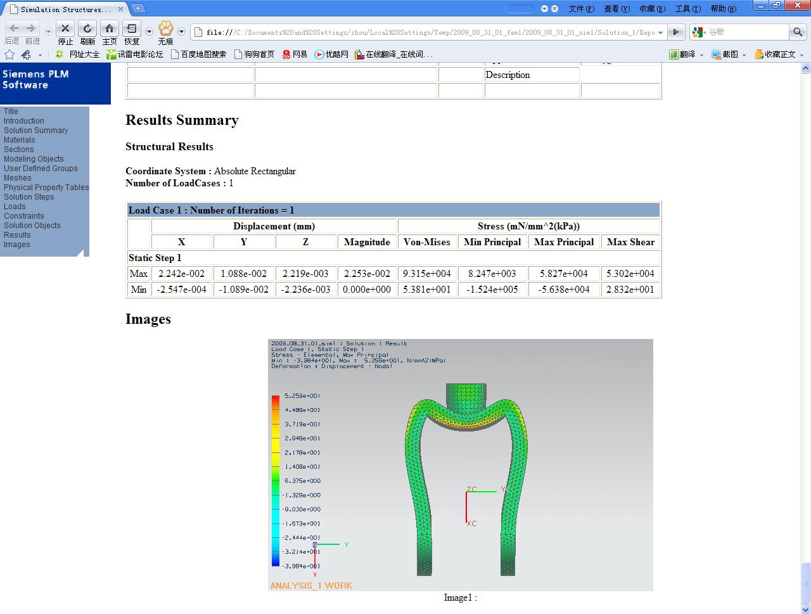This screenshot has width=811, height=614.
Task: Click the 翻译 translate tool
Action: click(682, 54)
